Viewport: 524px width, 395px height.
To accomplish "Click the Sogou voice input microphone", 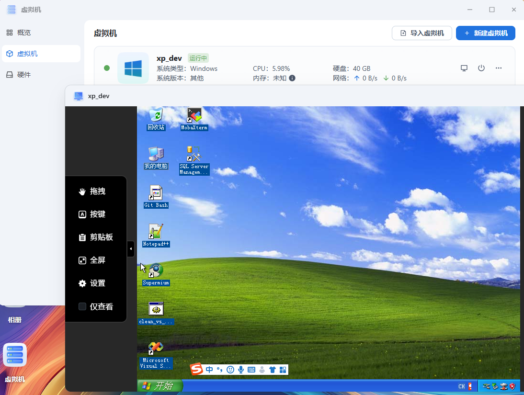I will (x=241, y=370).
